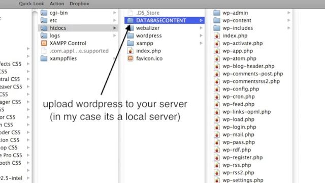Viewport: 325px width, 183px height.
Task: Click the wp-activate.php file icon
Action: pyautogui.click(x=217, y=43)
